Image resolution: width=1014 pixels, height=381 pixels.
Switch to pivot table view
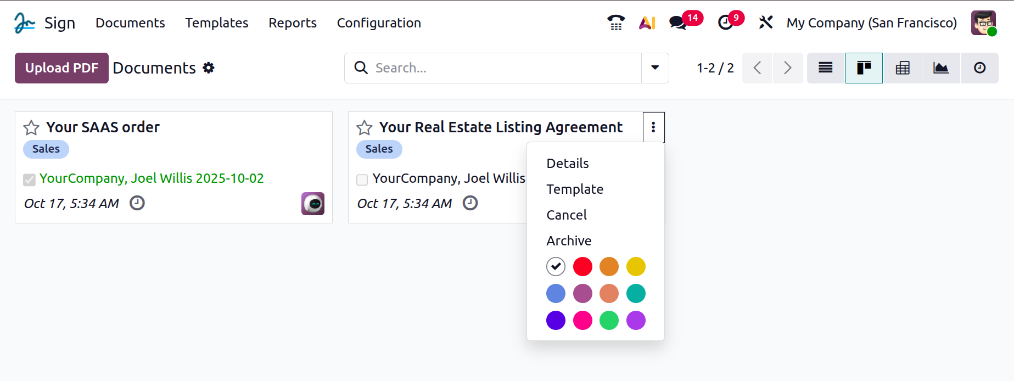pyautogui.click(x=903, y=68)
